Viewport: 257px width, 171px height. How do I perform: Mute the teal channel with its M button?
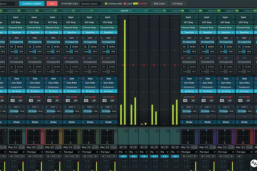[x=11, y=157]
